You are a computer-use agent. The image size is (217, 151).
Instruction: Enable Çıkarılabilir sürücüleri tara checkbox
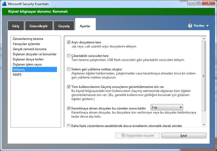click(x=69, y=56)
